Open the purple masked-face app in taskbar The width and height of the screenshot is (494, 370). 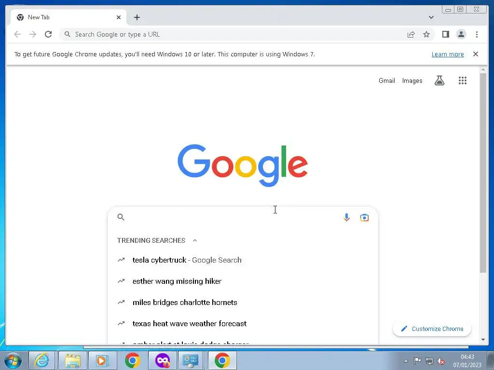[x=162, y=360]
